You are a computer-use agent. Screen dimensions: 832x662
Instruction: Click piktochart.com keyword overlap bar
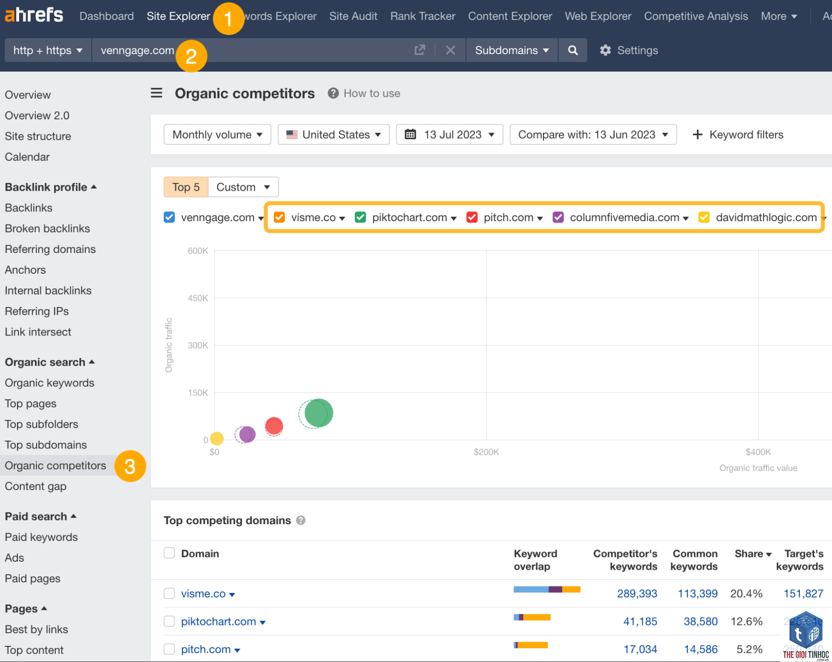(x=532, y=617)
